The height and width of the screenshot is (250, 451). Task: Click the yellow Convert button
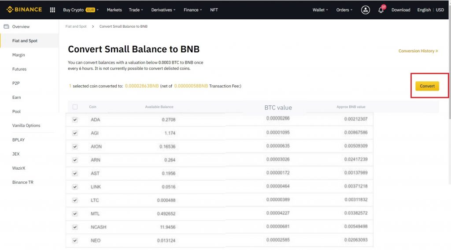(427, 86)
